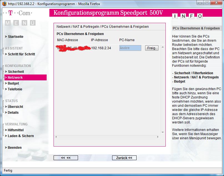Close the Firefox window

tap(216, 3)
